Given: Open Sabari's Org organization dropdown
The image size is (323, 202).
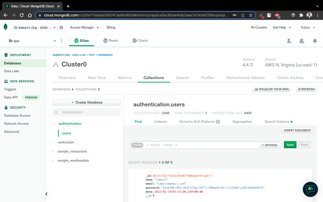Looking at the screenshot, I should pyautogui.click(x=35, y=28).
